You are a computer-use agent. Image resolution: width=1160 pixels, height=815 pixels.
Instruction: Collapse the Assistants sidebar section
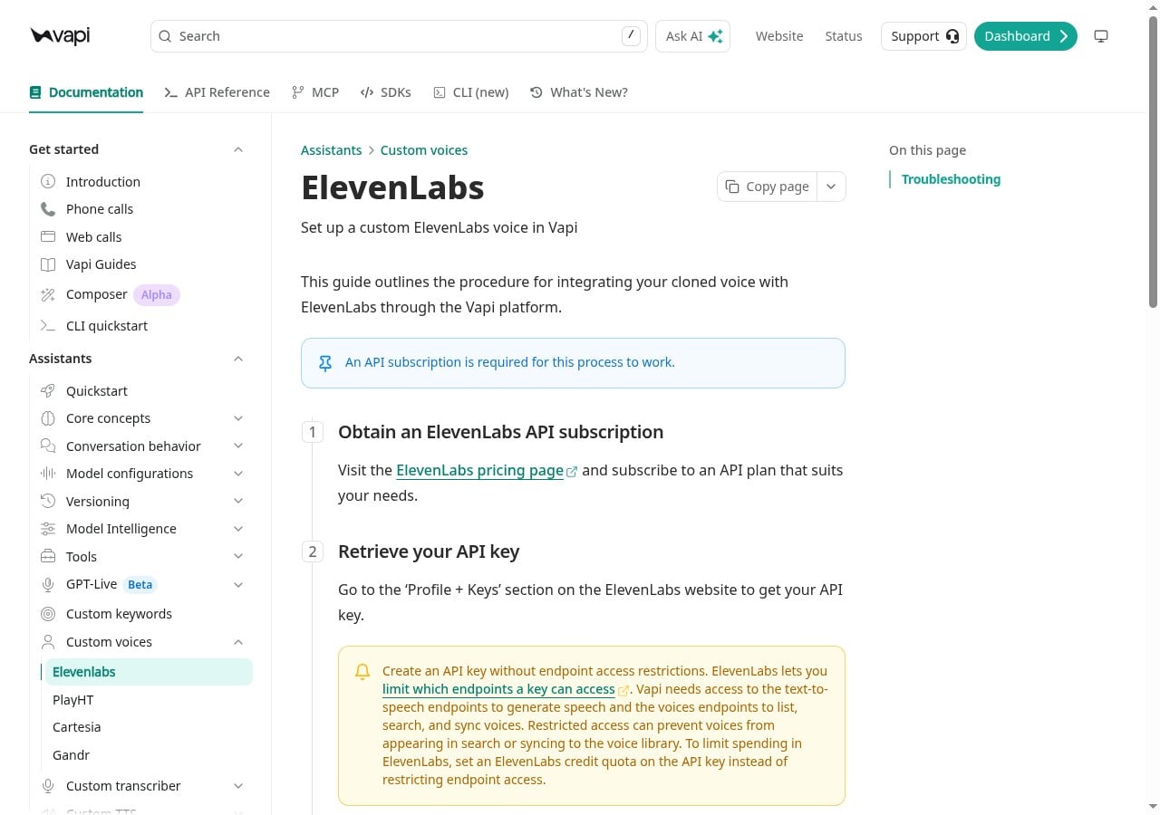tap(238, 359)
